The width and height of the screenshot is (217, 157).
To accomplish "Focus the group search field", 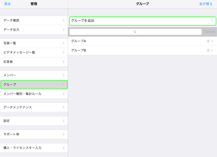I will click(x=135, y=32).
